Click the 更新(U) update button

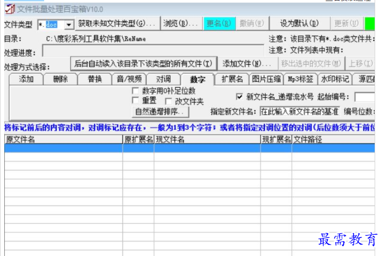pyautogui.click(x=346, y=24)
